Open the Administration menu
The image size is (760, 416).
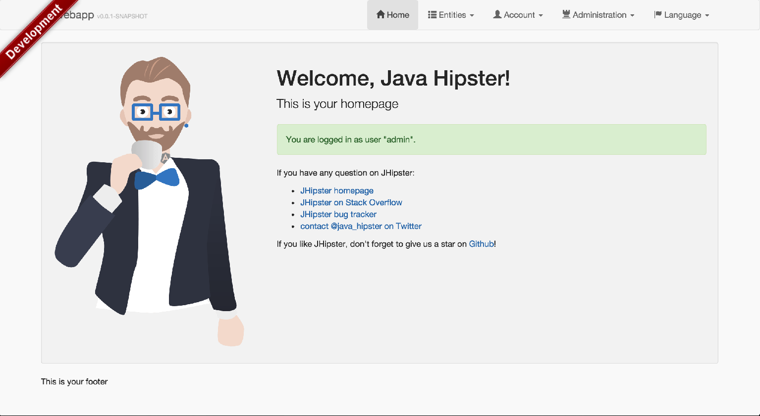point(599,15)
